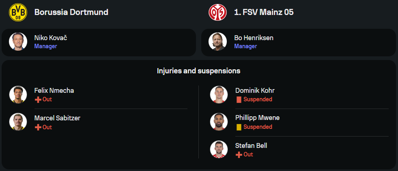The image size is (398, 171).
Task: Click Dominik Kohr's player avatar
Action: tap(219, 94)
